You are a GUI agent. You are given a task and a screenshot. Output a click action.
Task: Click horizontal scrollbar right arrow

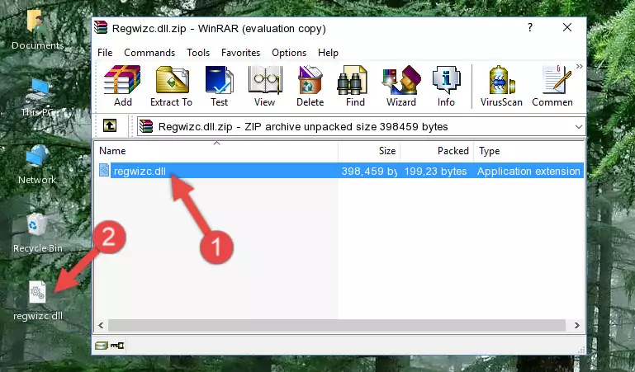[576, 325]
